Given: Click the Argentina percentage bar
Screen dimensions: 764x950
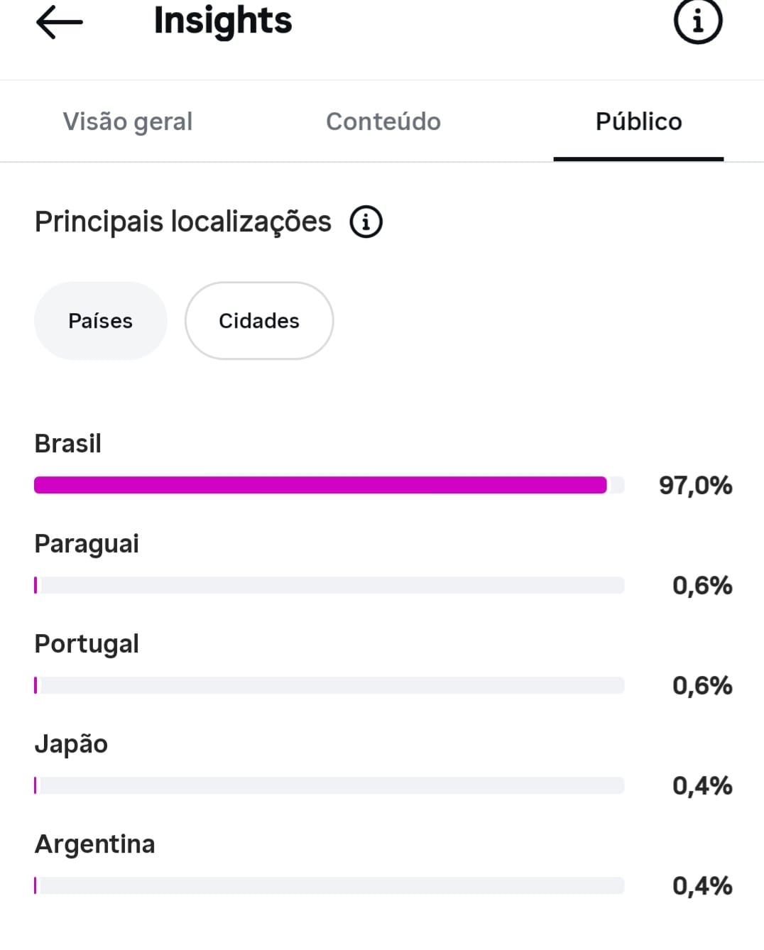Looking at the screenshot, I should tap(329, 885).
